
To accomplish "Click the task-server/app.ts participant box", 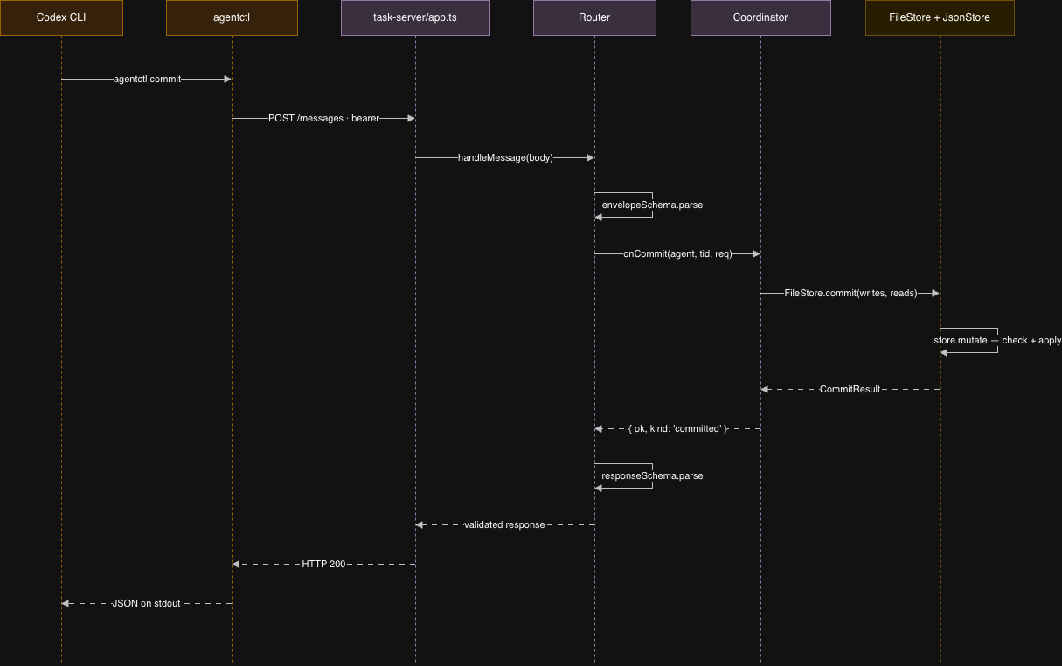I will [x=415, y=17].
